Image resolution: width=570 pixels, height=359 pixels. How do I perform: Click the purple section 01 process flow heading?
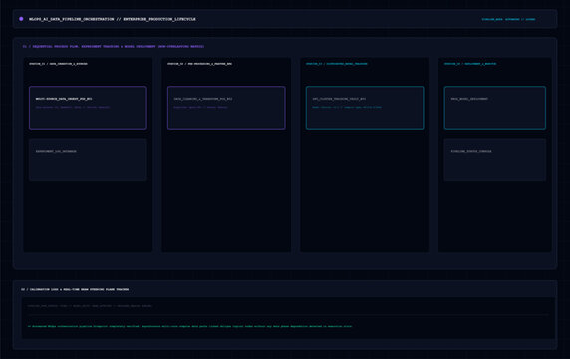pyautogui.click(x=114, y=47)
